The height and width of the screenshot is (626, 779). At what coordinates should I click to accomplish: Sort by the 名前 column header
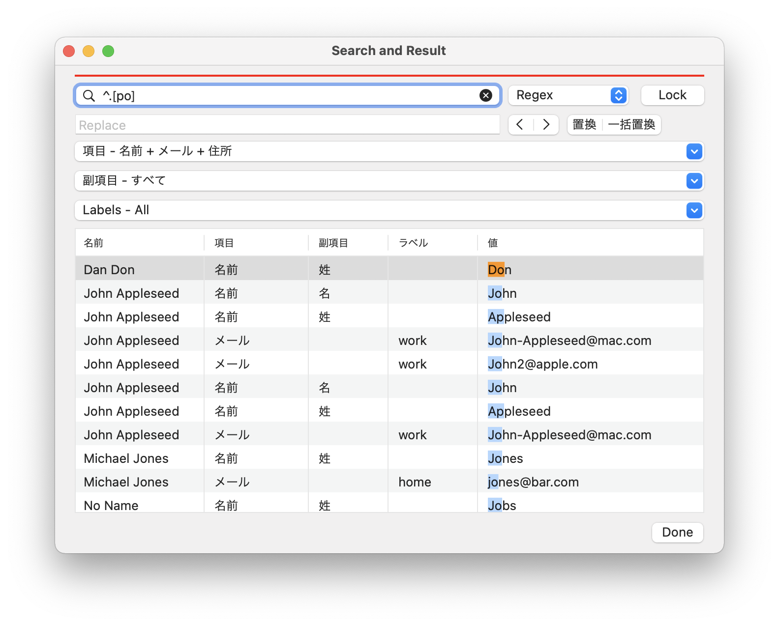93,243
